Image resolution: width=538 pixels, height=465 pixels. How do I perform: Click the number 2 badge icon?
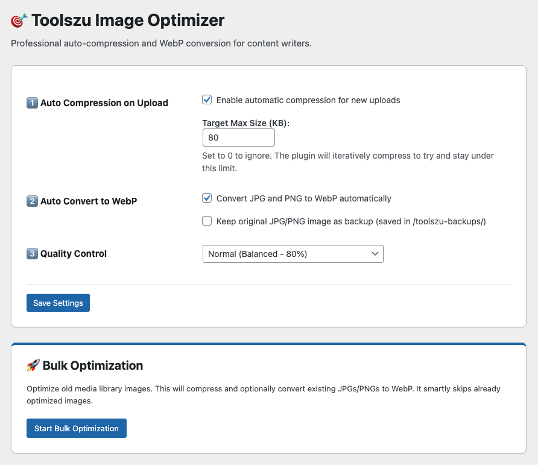point(32,201)
